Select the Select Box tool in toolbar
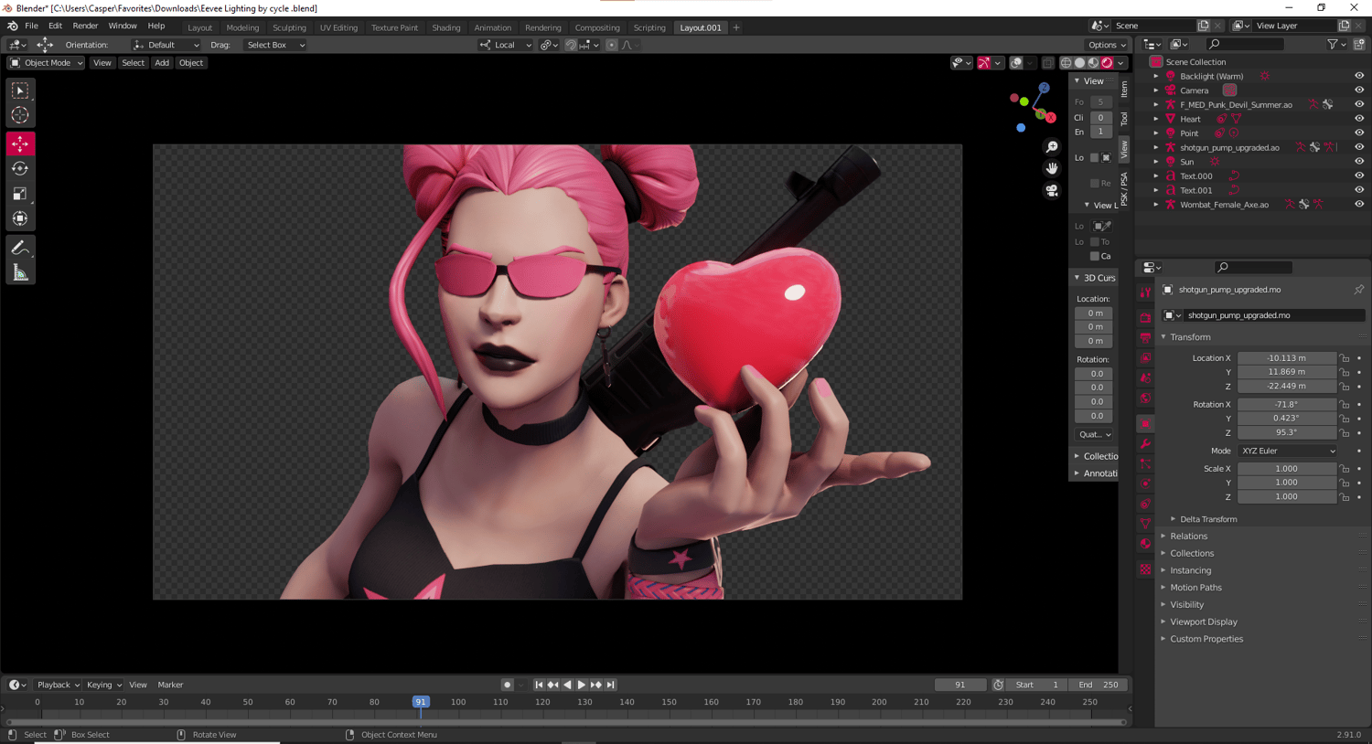Screen dimensions: 1372x744 tap(20, 90)
